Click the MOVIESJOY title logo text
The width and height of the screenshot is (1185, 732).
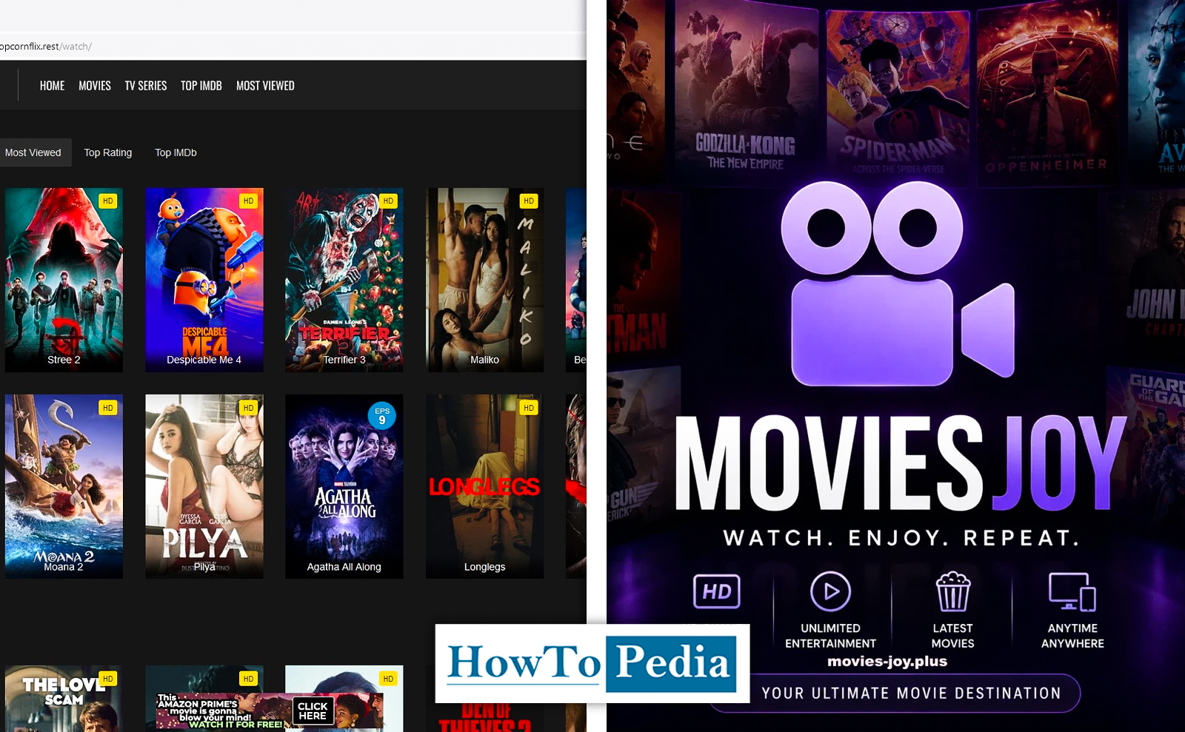pyautogui.click(x=901, y=463)
